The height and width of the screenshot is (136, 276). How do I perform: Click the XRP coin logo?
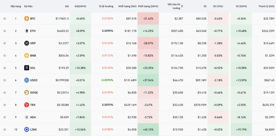click(27, 43)
